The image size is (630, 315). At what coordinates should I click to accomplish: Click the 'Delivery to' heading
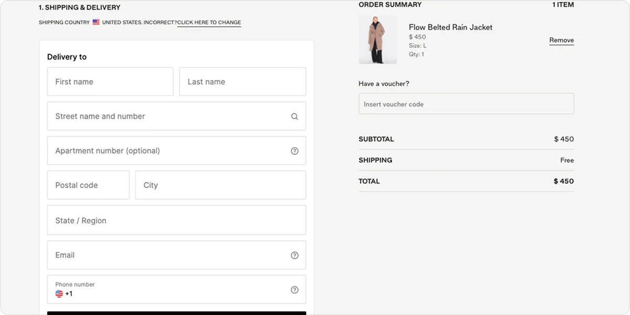point(67,57)
